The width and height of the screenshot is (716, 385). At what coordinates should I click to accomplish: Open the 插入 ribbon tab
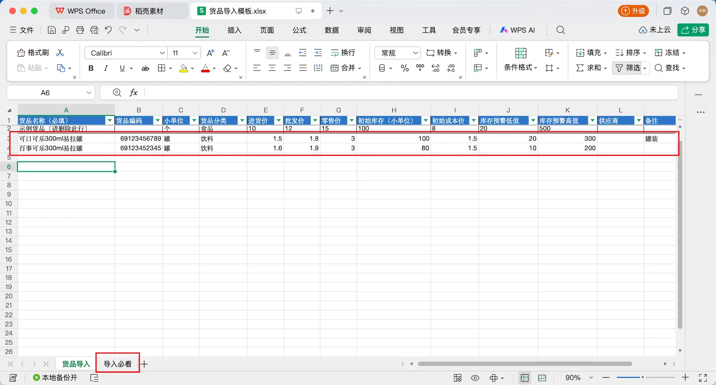(235, 30)
